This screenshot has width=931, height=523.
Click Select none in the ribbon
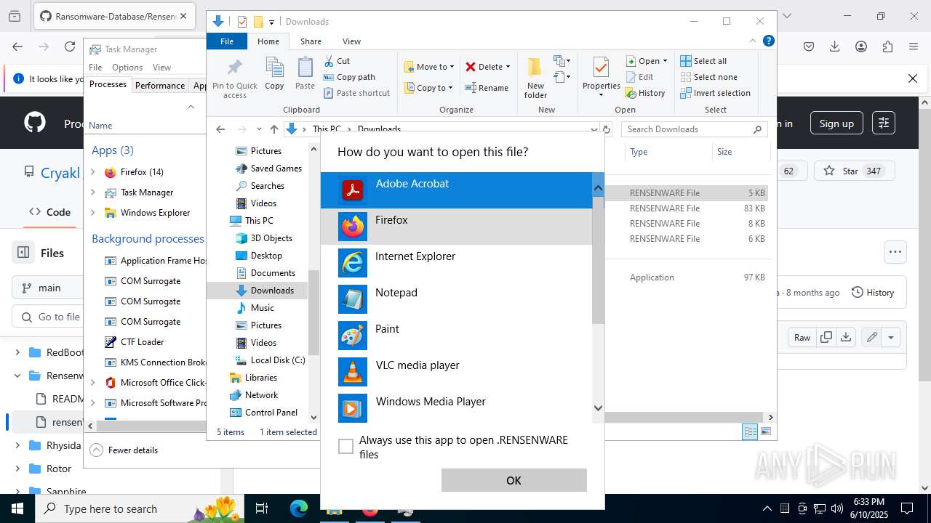[708, 77]
